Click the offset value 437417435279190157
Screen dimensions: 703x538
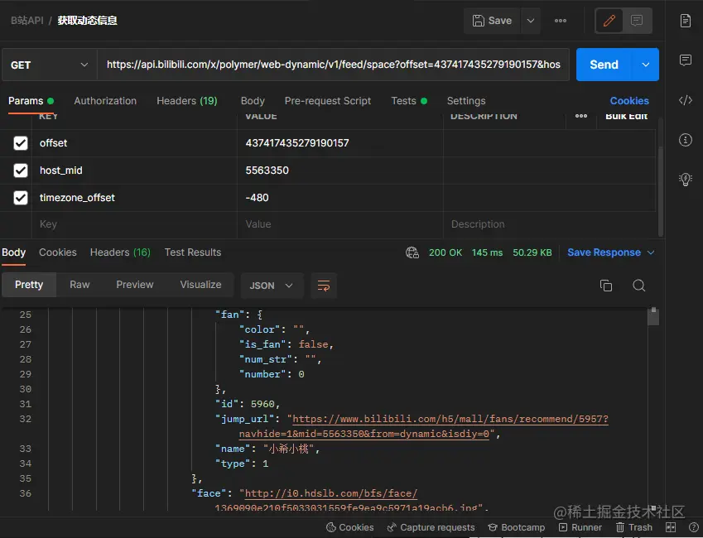(297, 143)
